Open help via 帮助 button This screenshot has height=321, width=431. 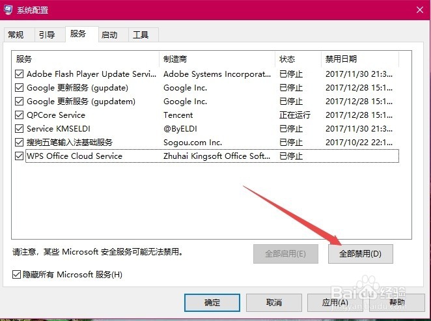(397, 303)
